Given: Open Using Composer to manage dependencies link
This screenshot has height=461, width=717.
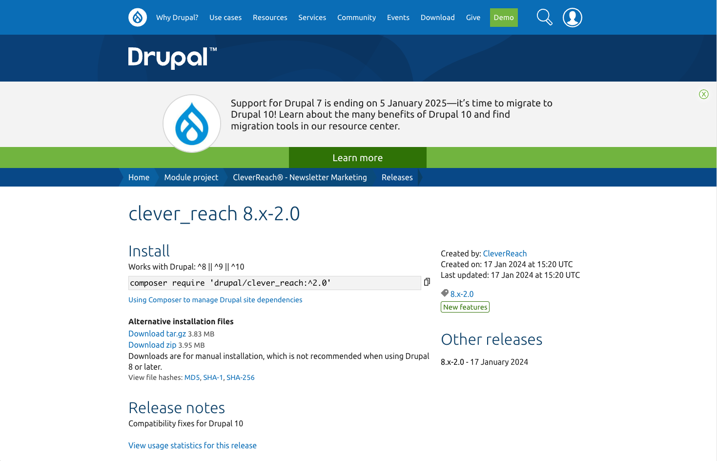Looking at the screenshot, I should 215,300.
